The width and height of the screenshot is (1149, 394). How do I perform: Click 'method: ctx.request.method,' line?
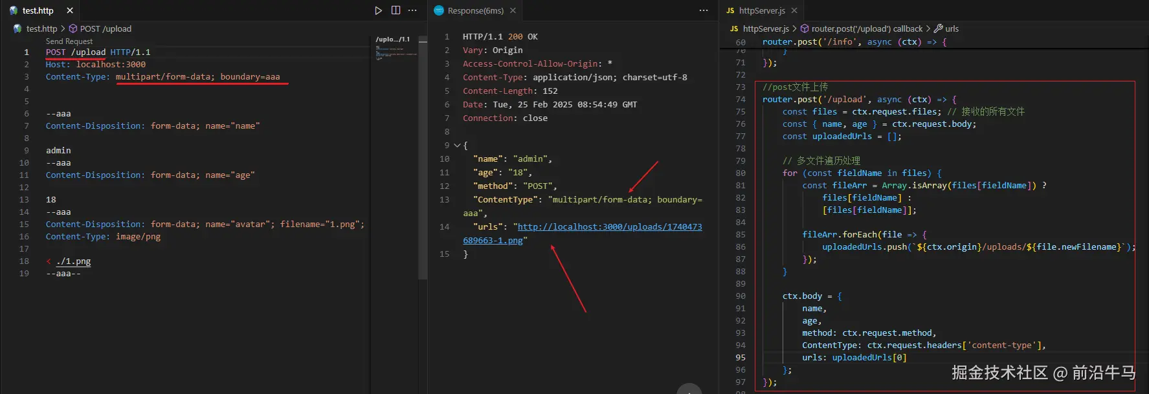869,333
